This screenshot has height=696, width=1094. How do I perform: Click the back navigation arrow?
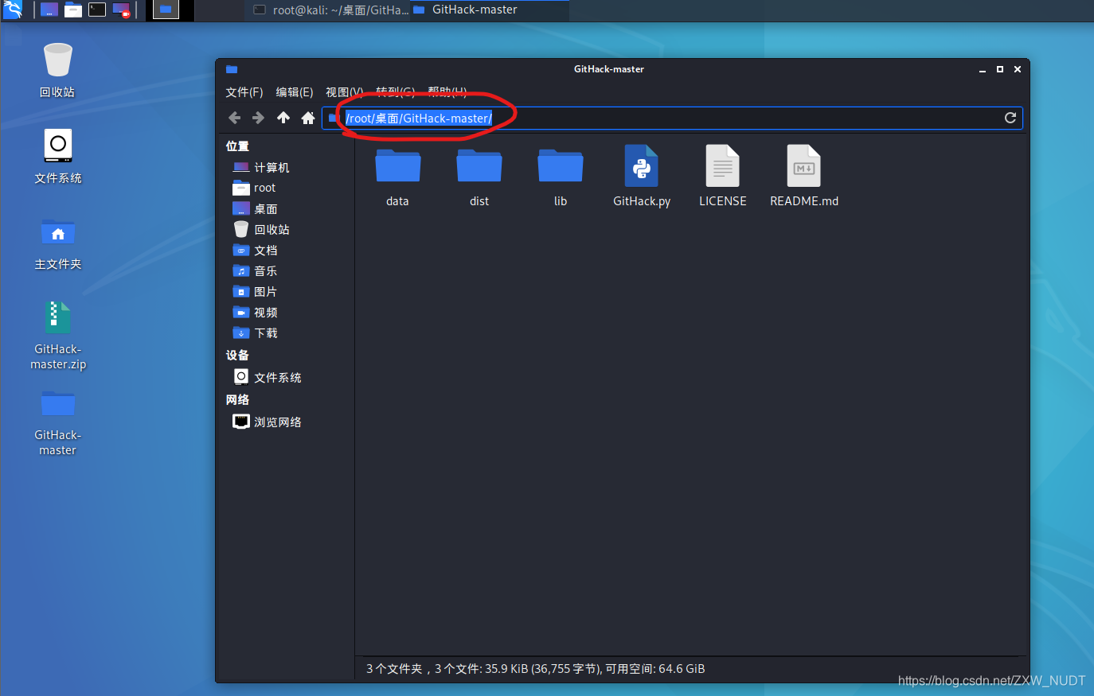235,117
